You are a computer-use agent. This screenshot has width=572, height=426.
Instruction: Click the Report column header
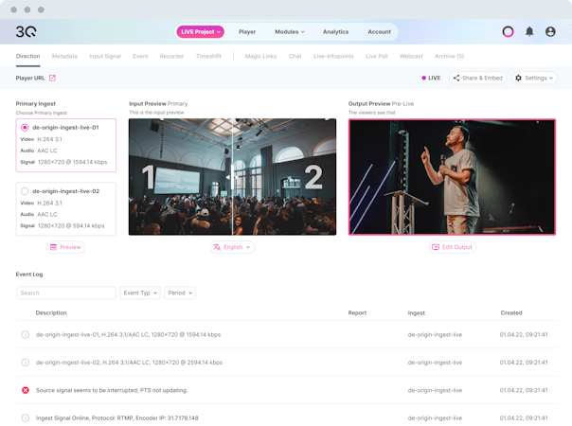357,313
